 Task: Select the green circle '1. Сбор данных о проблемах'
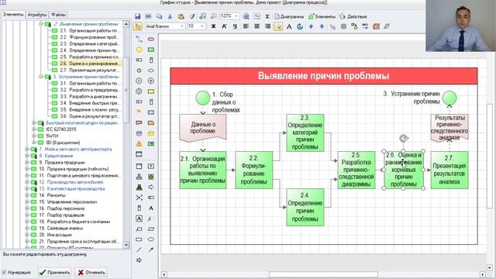(x=203, y=98)
